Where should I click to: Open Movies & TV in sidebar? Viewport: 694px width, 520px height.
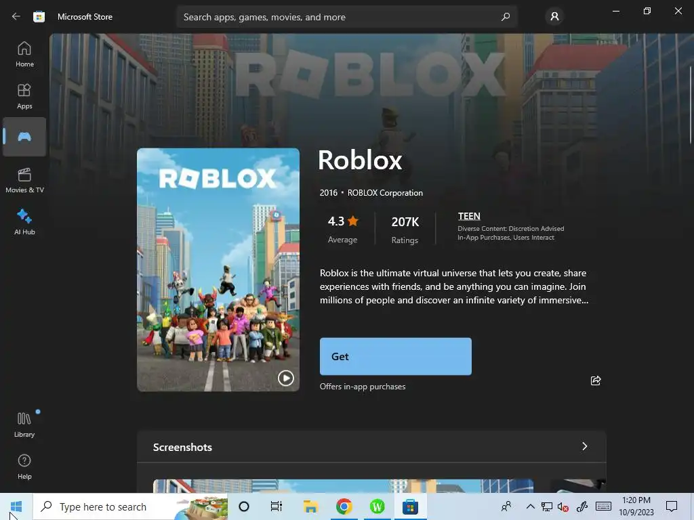point(24,180)
